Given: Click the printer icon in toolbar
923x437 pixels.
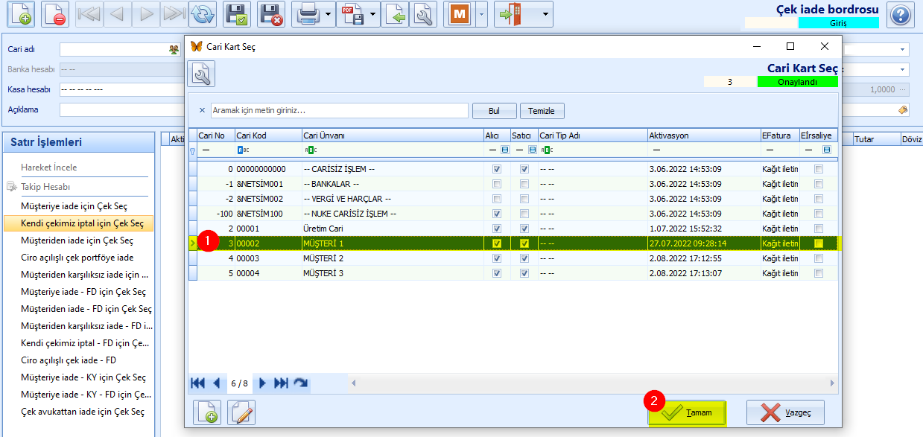Looking at the screenshot, I should (x=306, y=14).
